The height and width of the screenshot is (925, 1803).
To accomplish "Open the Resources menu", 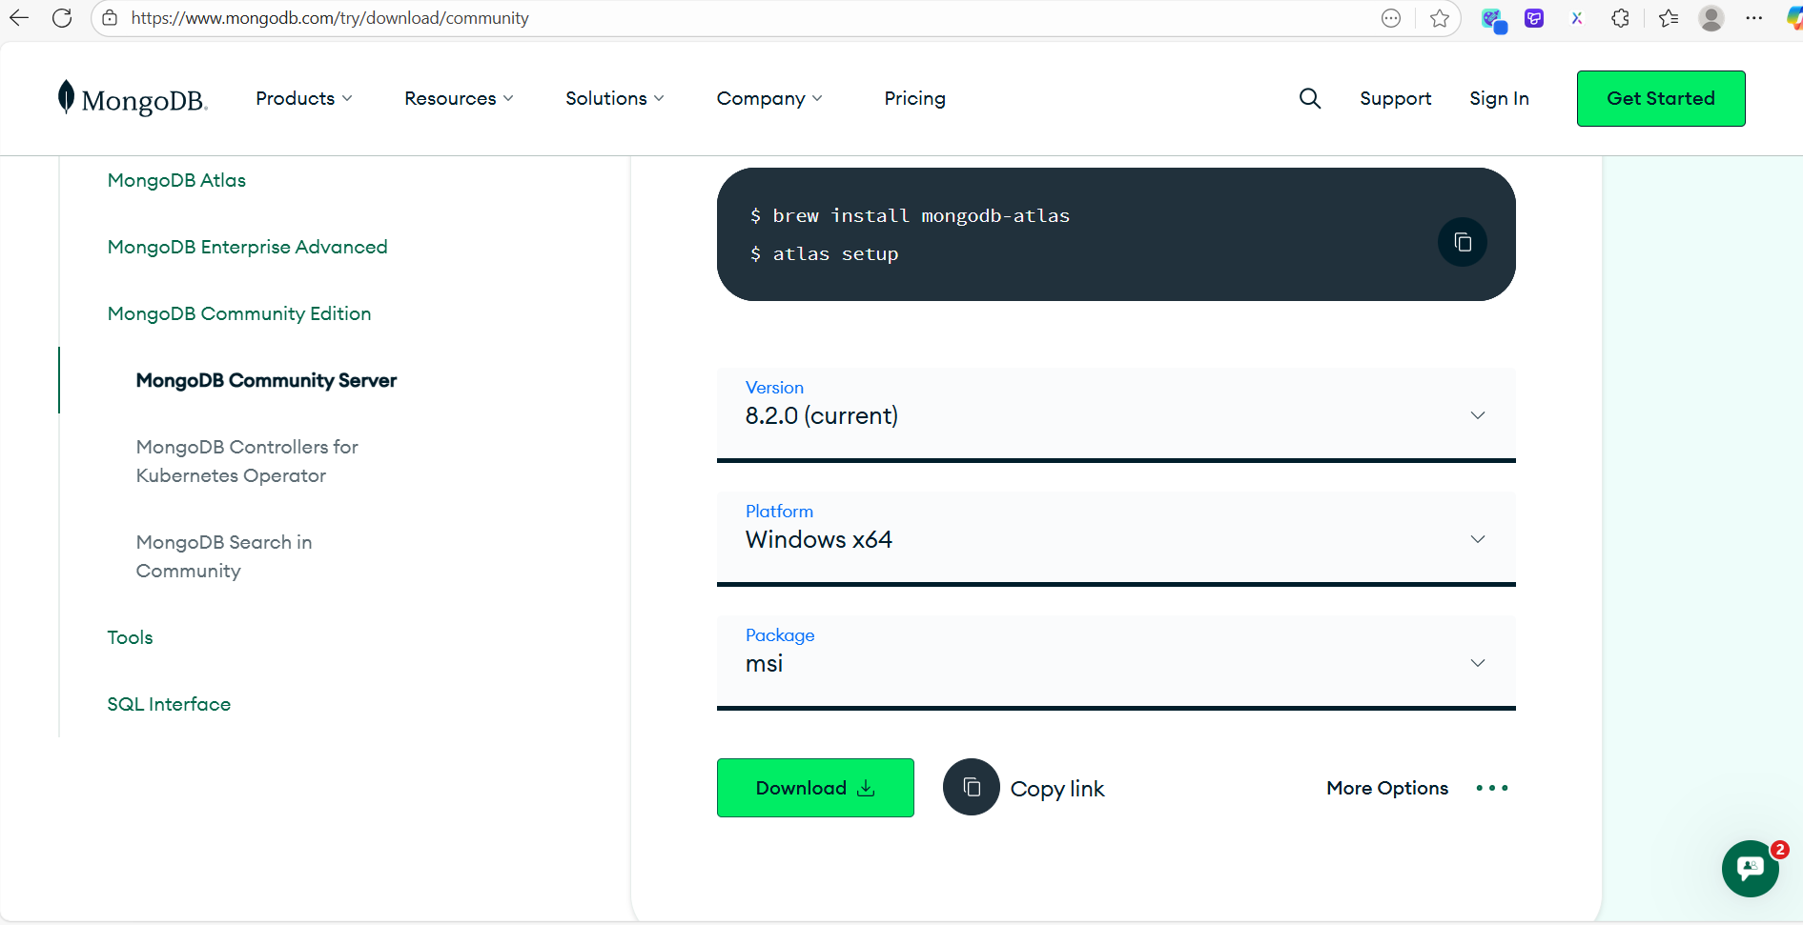I will click(459, 98).
